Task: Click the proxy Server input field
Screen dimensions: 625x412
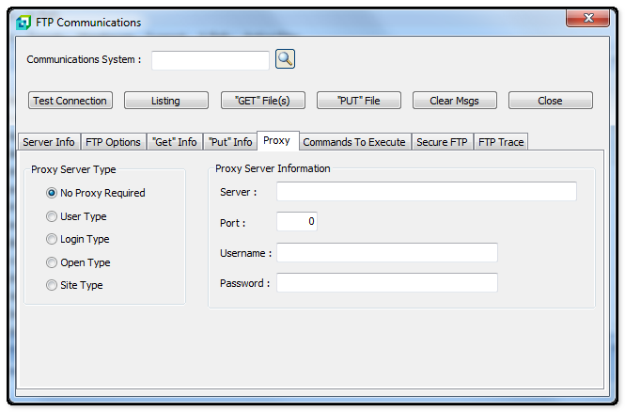Action: tap(426, 192)
